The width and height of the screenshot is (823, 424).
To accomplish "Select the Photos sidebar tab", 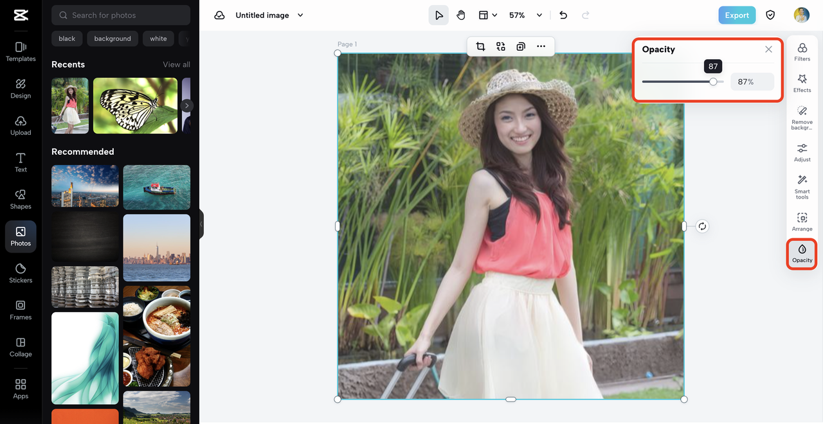I will point(21,236).
